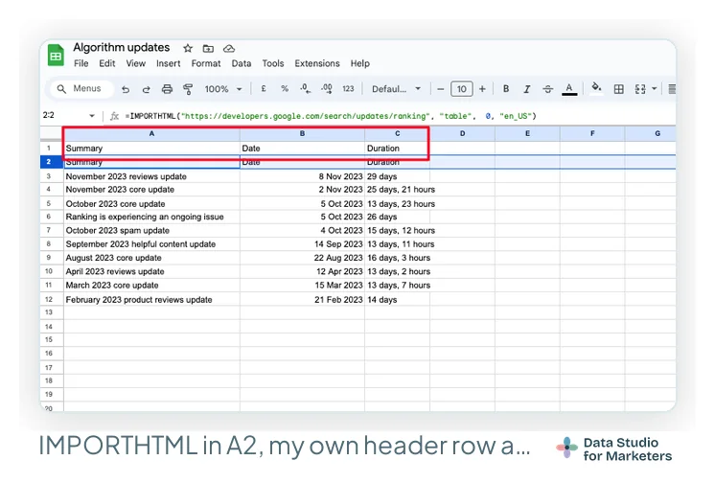Open the 100% zoom dropdown
This screenshot has width=715, height=483.
[x=223, y=89]
